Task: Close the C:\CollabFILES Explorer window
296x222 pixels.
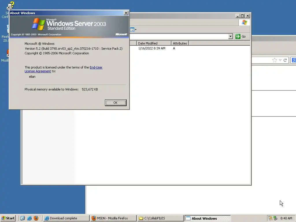Action: [x=248, y=16]
